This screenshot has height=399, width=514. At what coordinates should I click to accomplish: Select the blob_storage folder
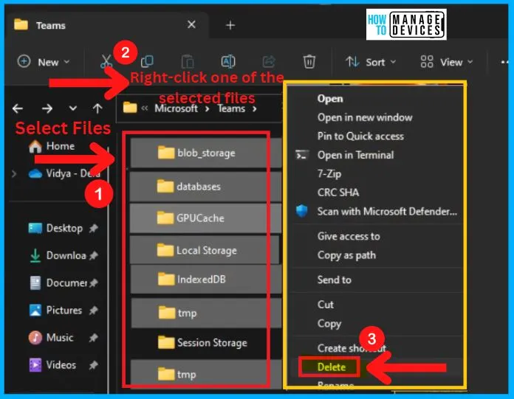point(205,153)
